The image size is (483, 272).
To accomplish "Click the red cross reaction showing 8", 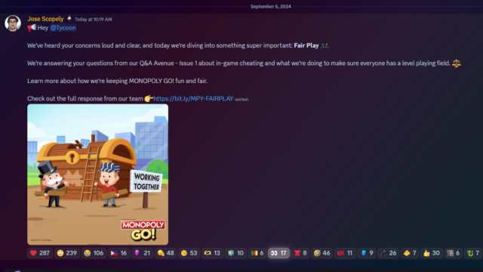I will 300,253.
